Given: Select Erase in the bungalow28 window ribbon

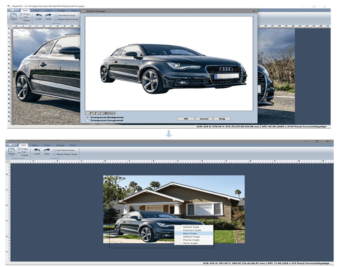Looking at the screenshot, I should pyautogui.click(x=23, y=155).
